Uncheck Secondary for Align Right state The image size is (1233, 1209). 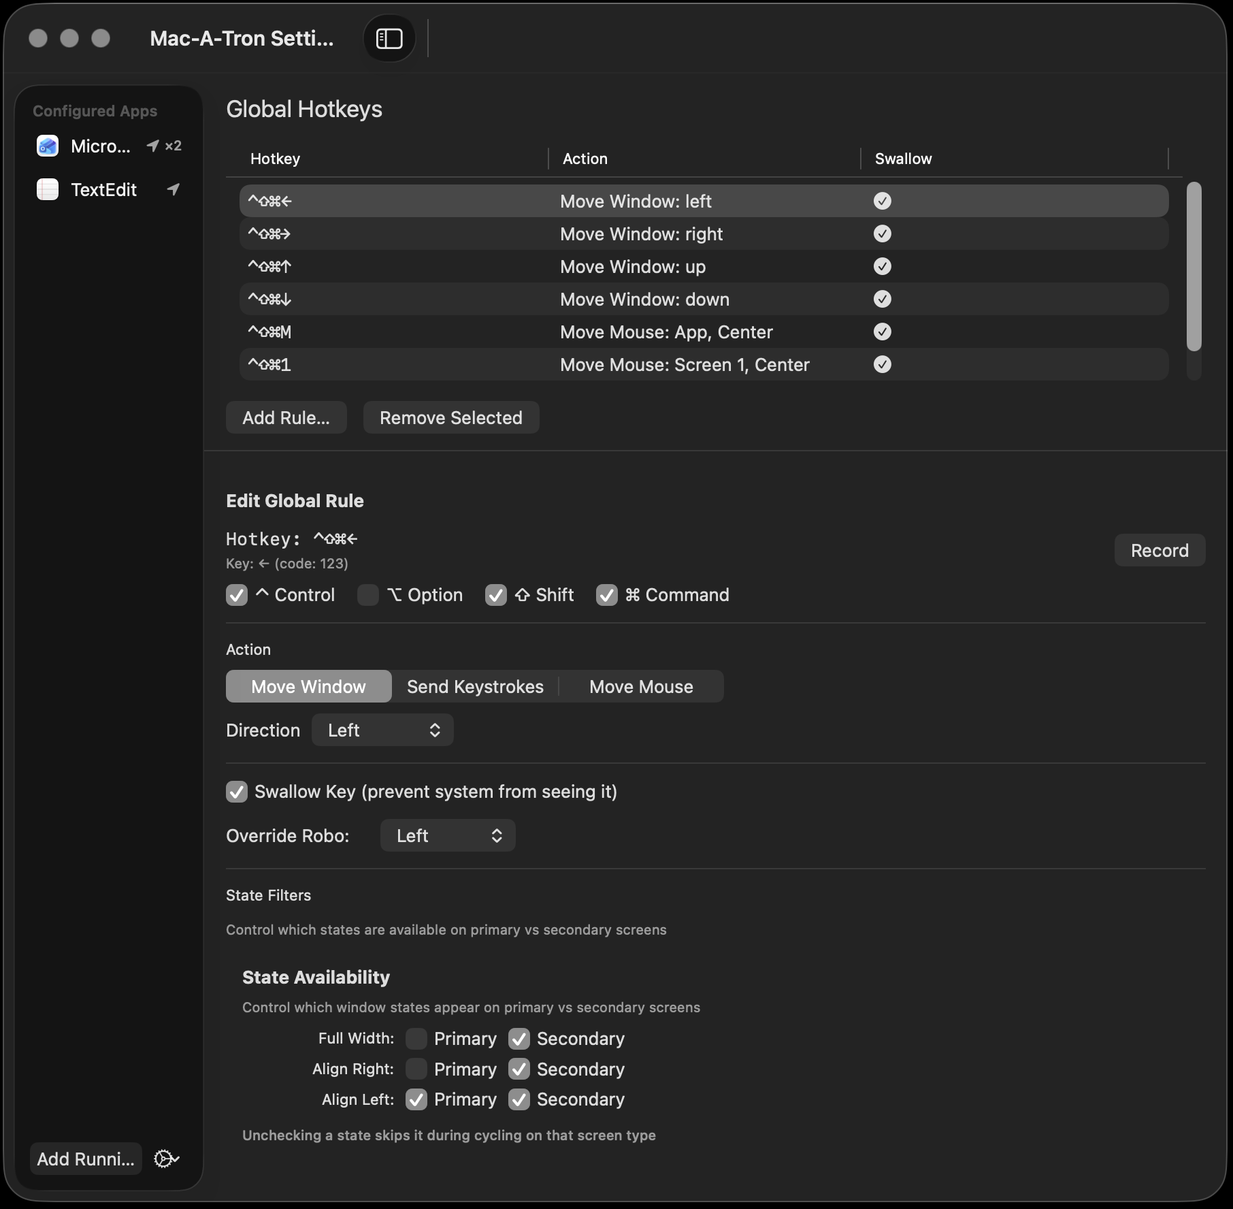(x=519, y=1069)
